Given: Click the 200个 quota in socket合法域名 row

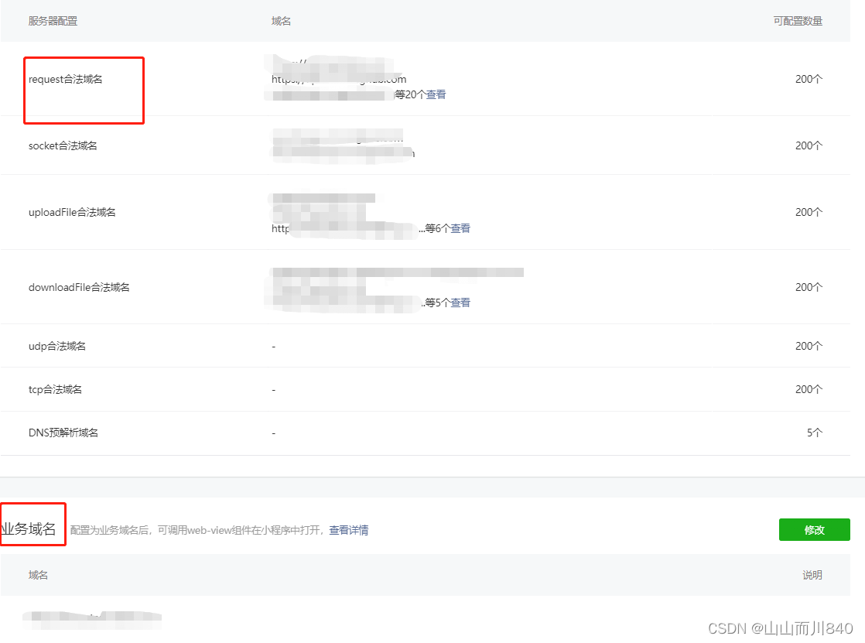Looking at the screenshot, I should coord(809,145).
